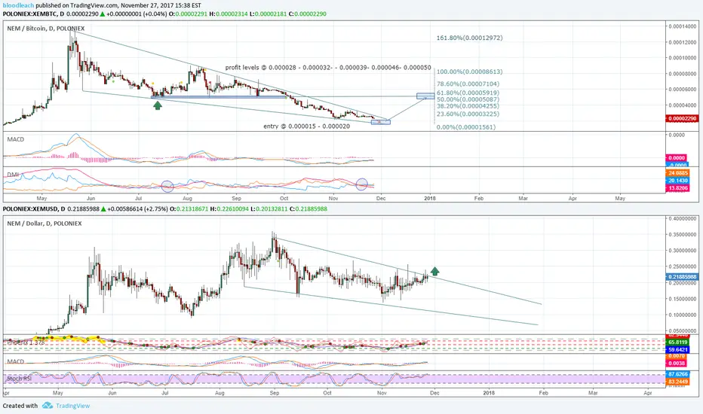Viewport: 703px width, 414px height.
Task: Click the Sep label on the Dollar chart time axis
Action: tap(275, 392)
